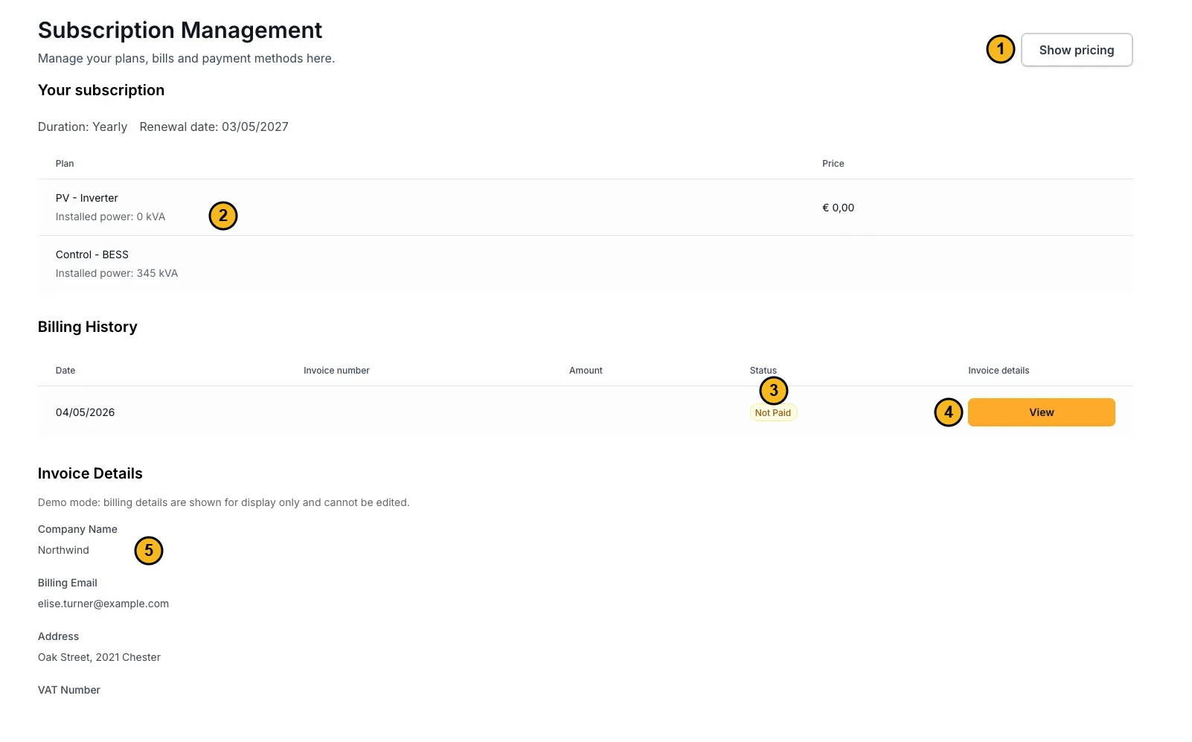Click the Address label
This screenshot has height=742, width=1192.
58,636
